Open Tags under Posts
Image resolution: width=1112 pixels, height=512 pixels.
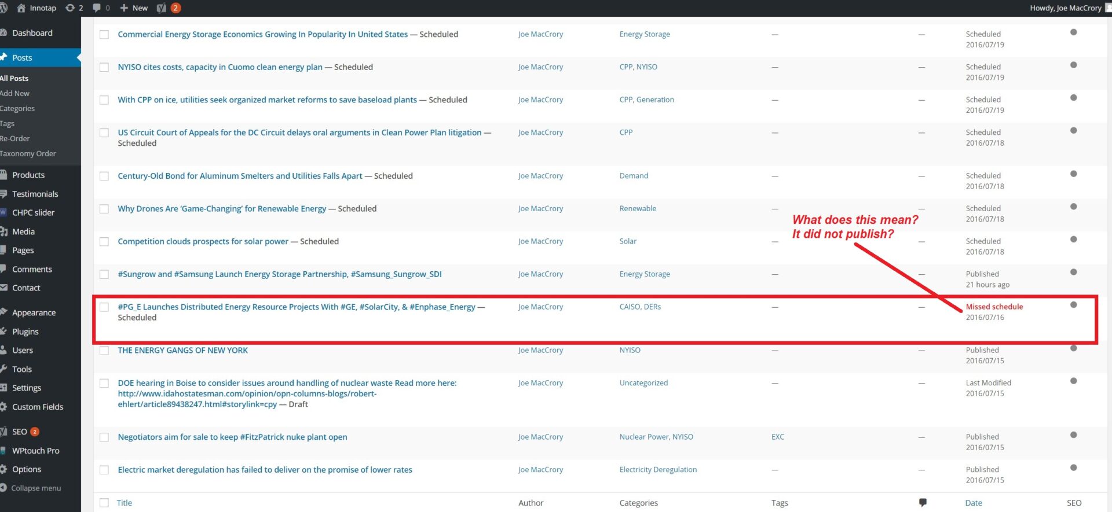click(x=8, y=123)
